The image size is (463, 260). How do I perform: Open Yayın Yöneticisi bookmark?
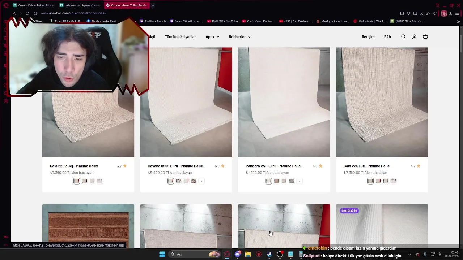tap(185, 21)
